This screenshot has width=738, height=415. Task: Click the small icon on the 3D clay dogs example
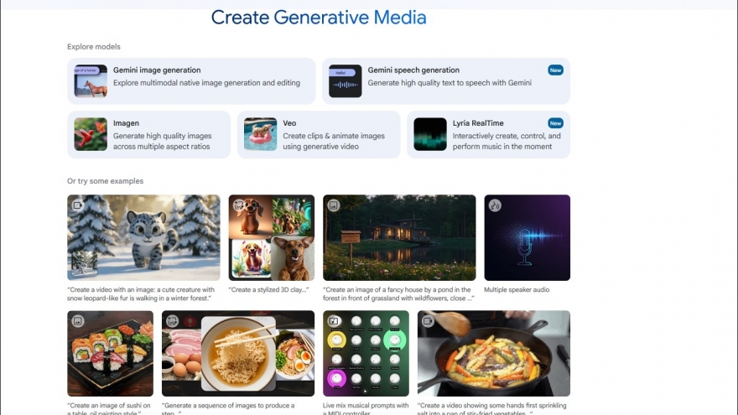(x=239, y=205)
